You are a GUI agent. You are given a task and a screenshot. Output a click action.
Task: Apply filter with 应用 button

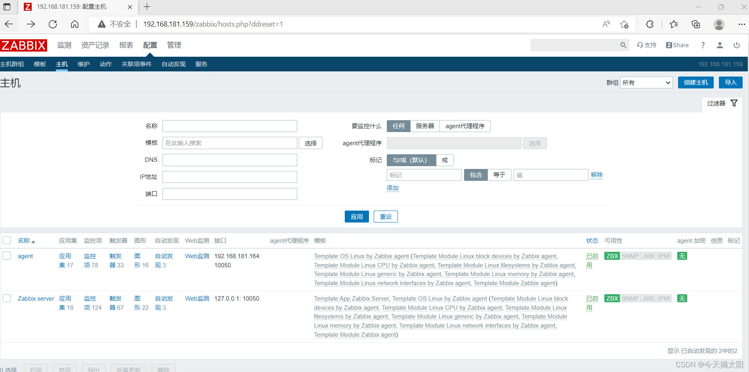click(357, 217)
